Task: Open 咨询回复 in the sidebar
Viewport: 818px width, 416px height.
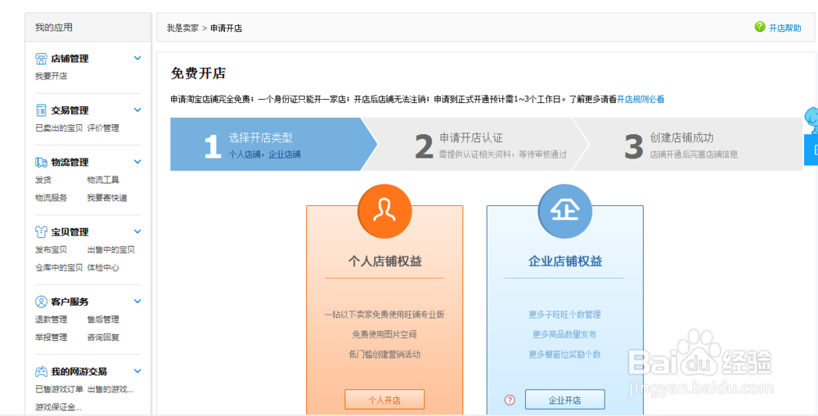Action: pyautogui.click(x=103, y=338)
